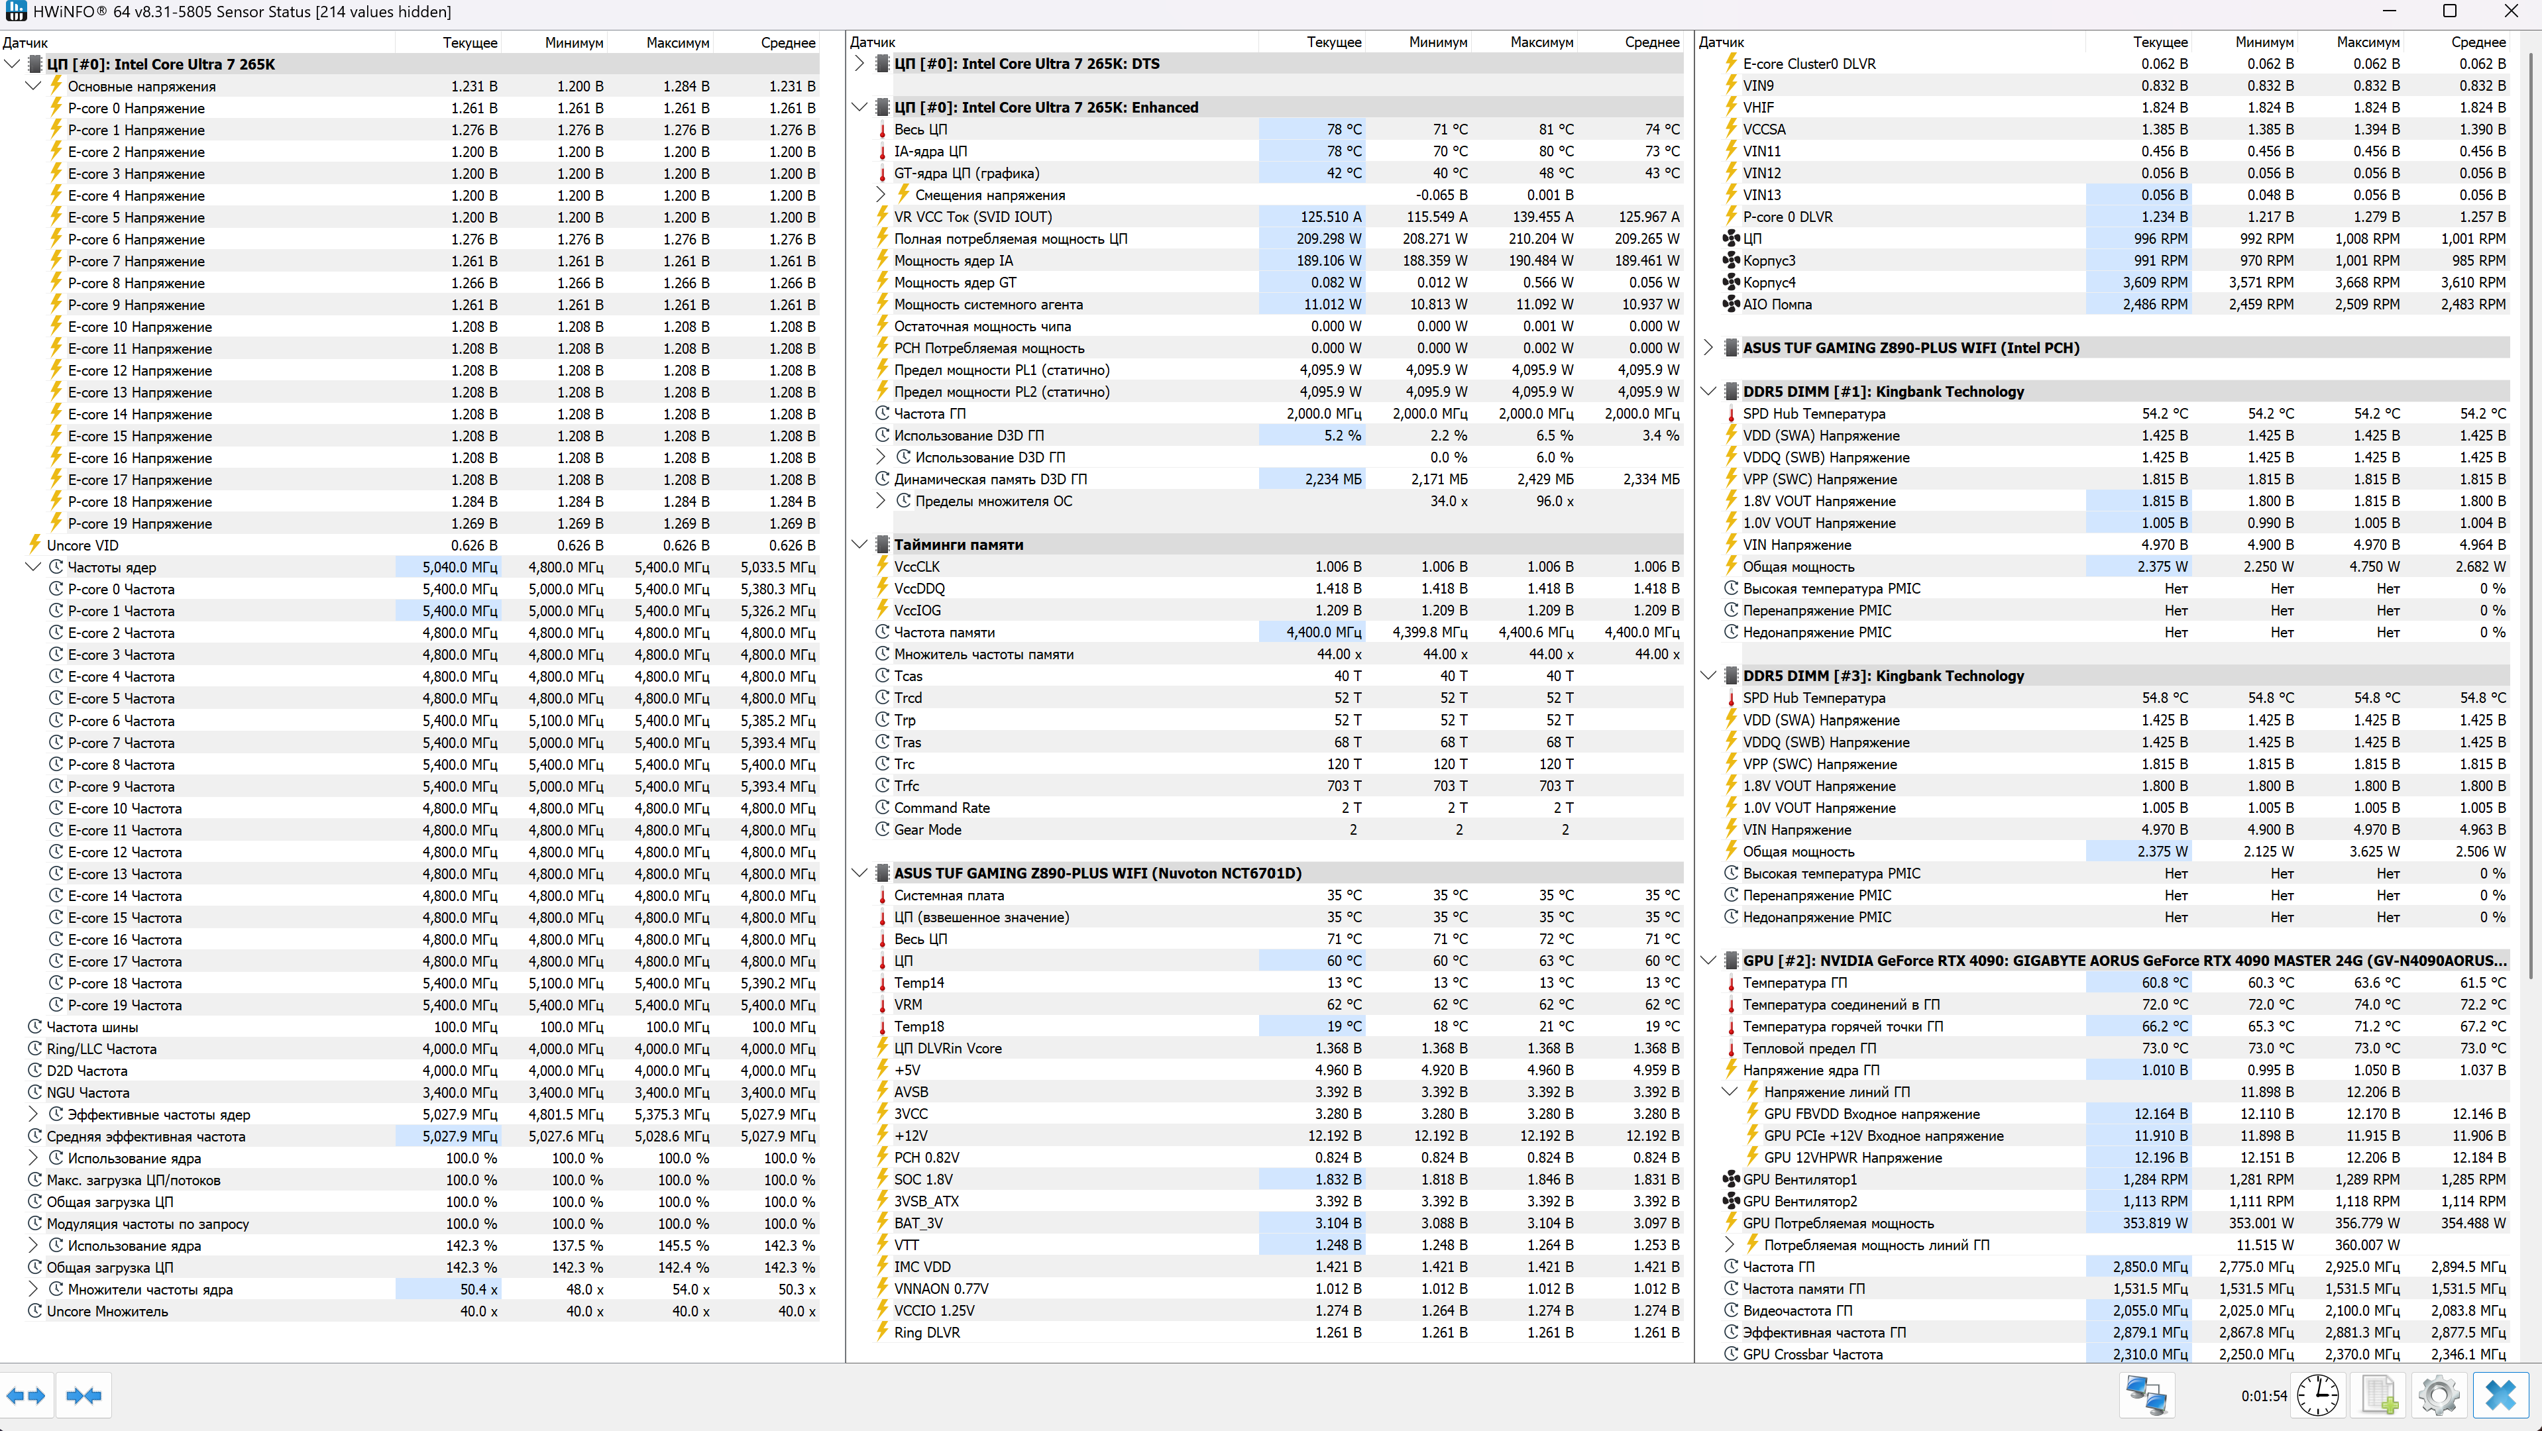The height and width of the screenshot is (1431, 2542).
Task: Click the Максимум column header in first panel
Action: [x=677, y=42]
